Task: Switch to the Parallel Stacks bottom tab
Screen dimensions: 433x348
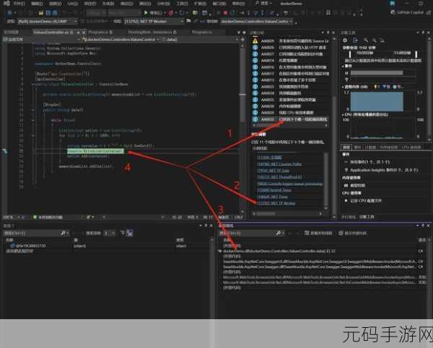Action: [348, 217]
